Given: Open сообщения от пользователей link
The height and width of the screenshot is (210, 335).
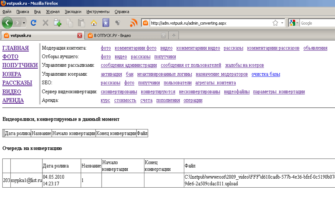Looking at the screenshot, I should [x=191, y=65].
